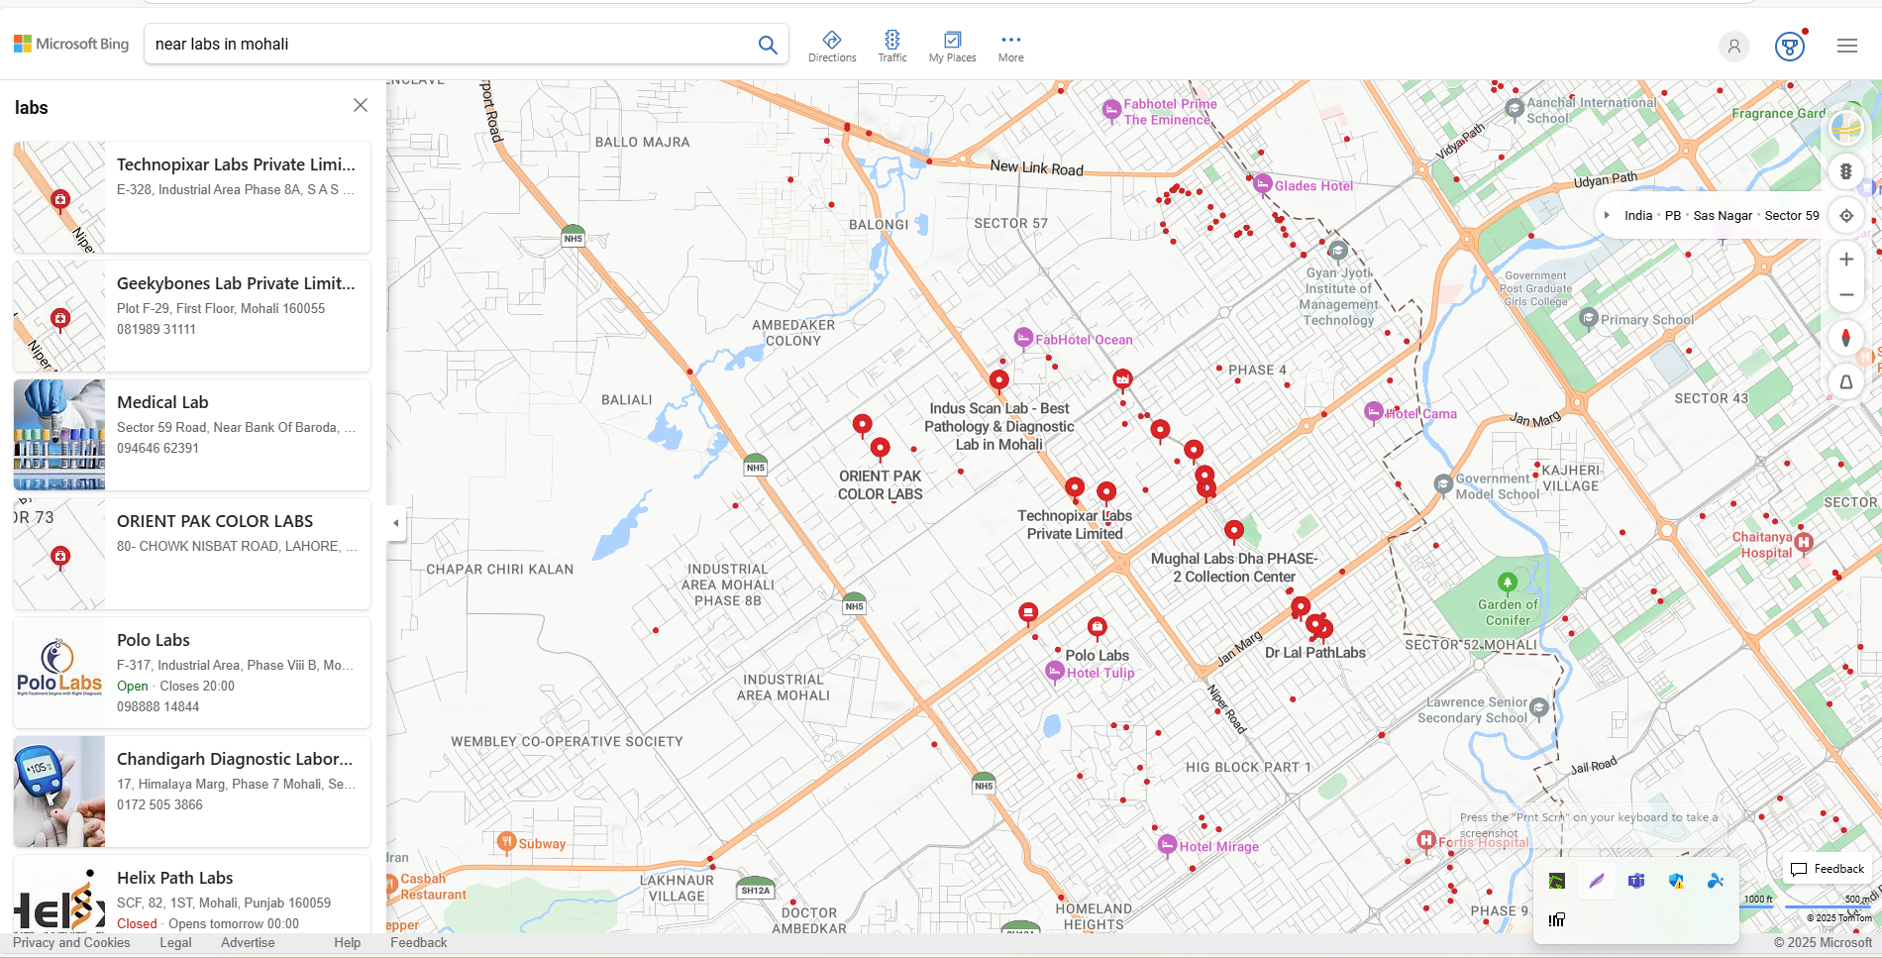Image resolution: width=1882 pixels, height=958 pixels.
Task: Close the labs results panel
Action: click(x=361, y=105)
